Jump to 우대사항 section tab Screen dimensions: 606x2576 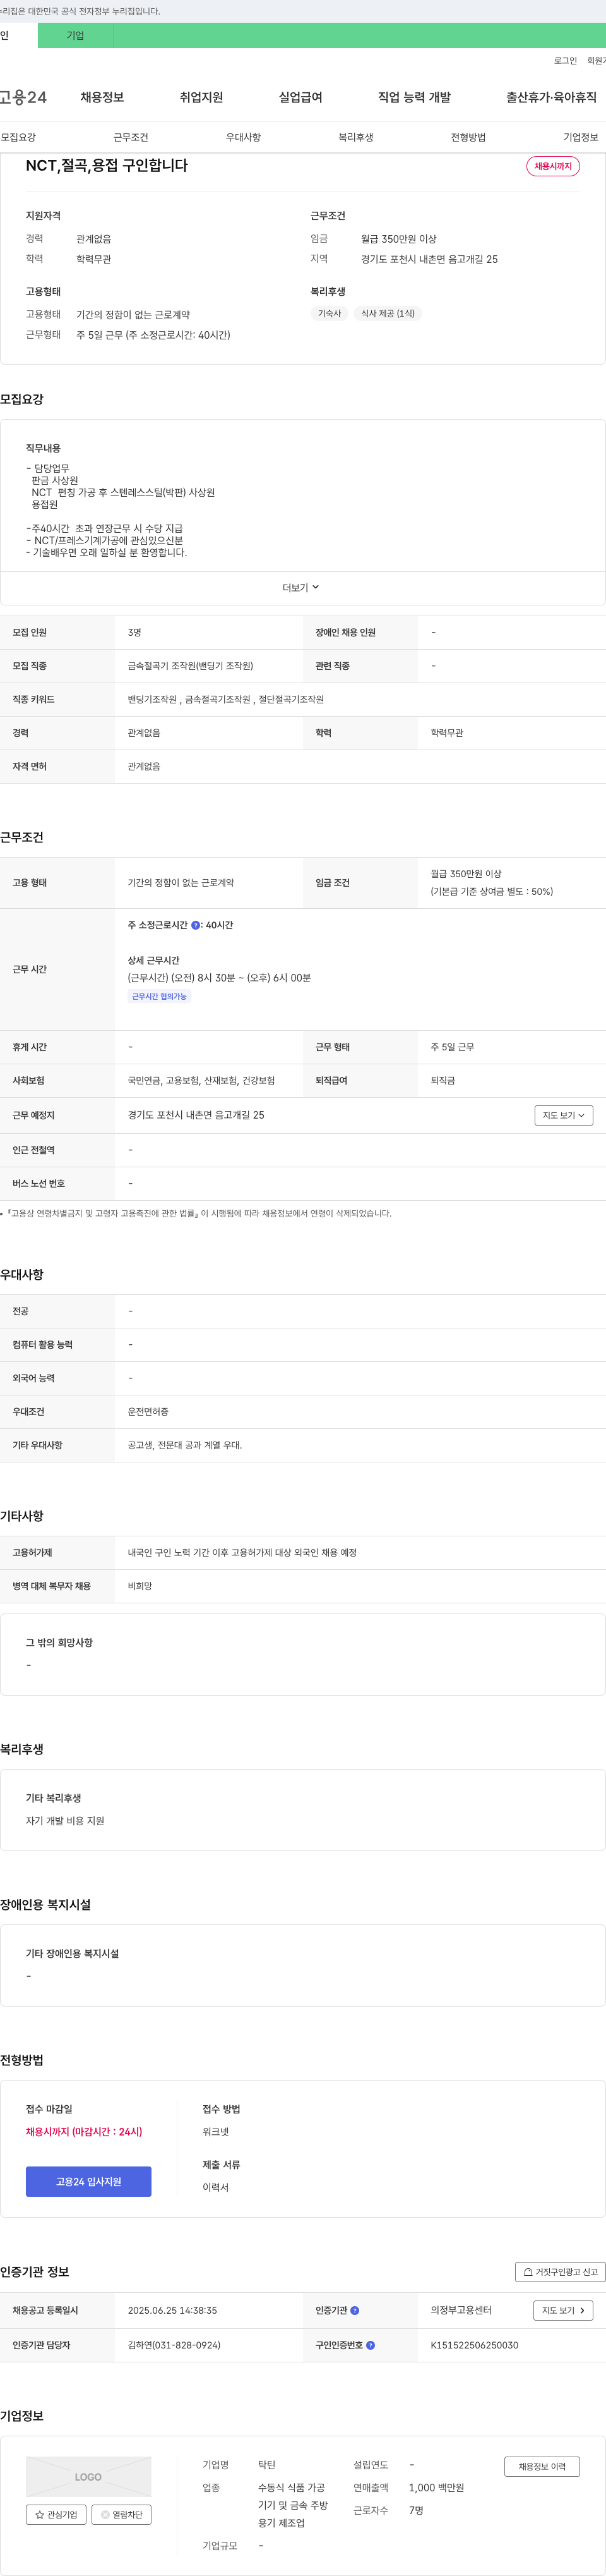click(x=244, y=137)
